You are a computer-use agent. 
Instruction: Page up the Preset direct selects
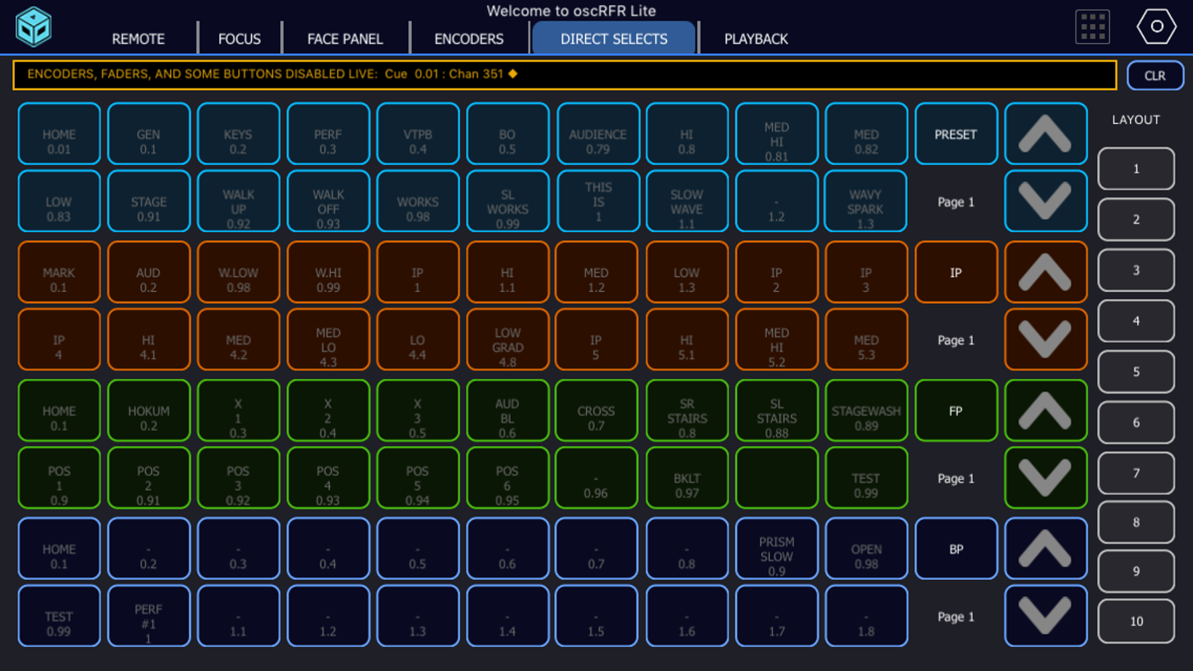click(x=1045, y=133)
